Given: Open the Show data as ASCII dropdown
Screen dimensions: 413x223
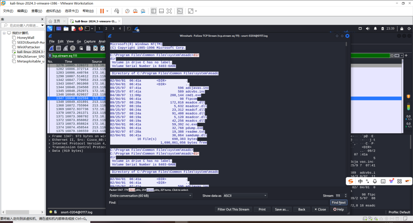Looking at the screenshot, I should pyautogui.click(x=245, y=196).
